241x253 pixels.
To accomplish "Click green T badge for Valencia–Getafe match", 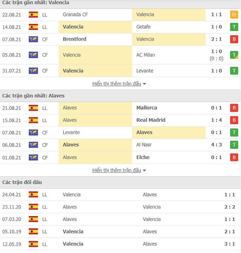I will [234, 27].
